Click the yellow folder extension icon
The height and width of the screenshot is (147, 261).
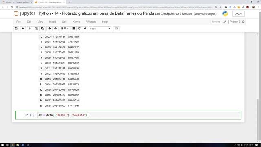click(x=239, y=7)
